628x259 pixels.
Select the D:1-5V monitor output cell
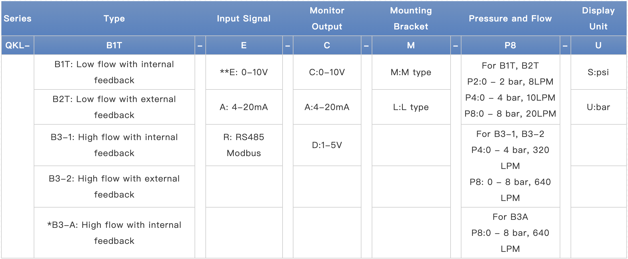pyautogui.click(x=327, y=145)
